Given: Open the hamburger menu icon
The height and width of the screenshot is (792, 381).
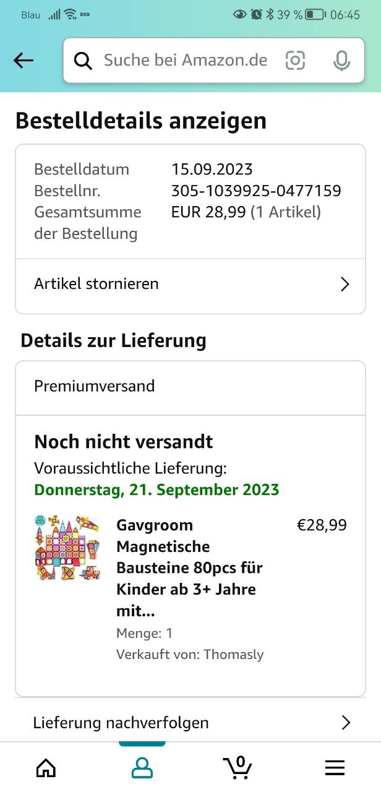Looking at the screenshot, I should point(335,768).
